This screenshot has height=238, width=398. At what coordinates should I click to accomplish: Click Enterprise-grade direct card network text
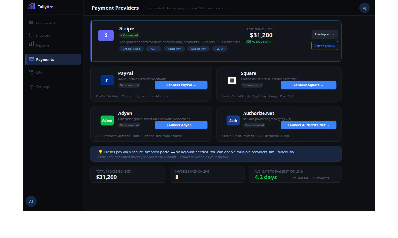click(x=154, y=119)
